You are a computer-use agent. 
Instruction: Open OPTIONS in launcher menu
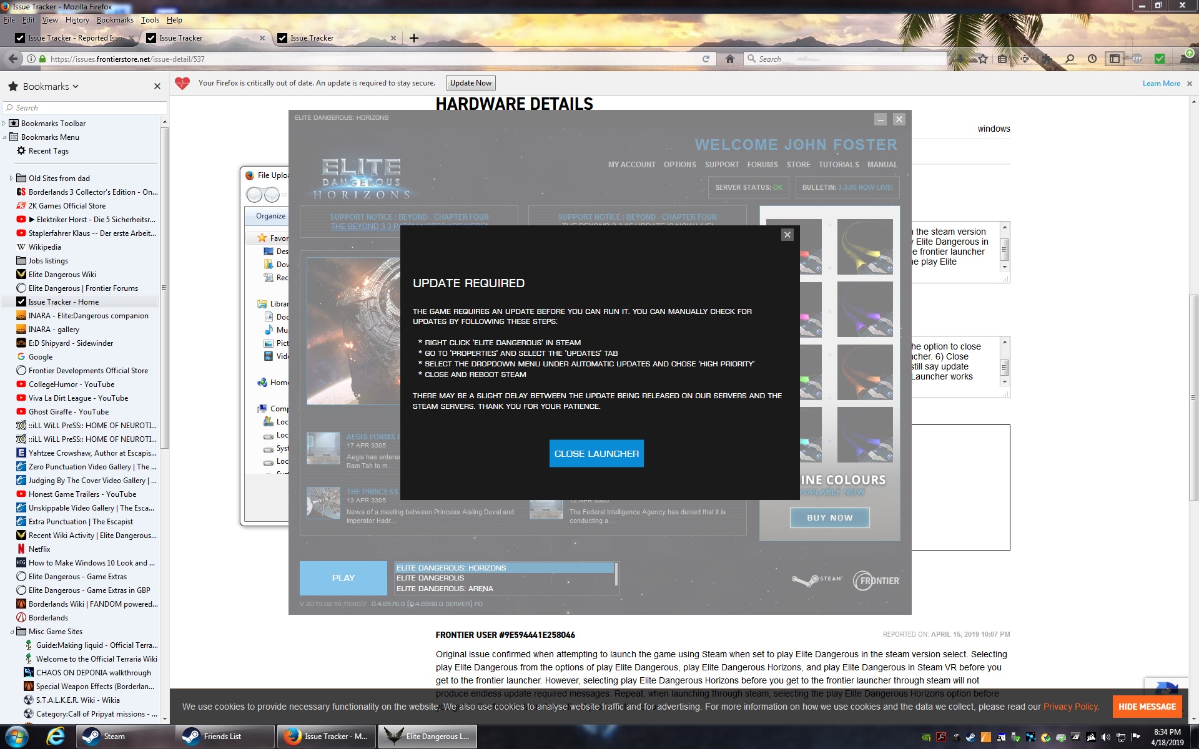pos(679,165)
